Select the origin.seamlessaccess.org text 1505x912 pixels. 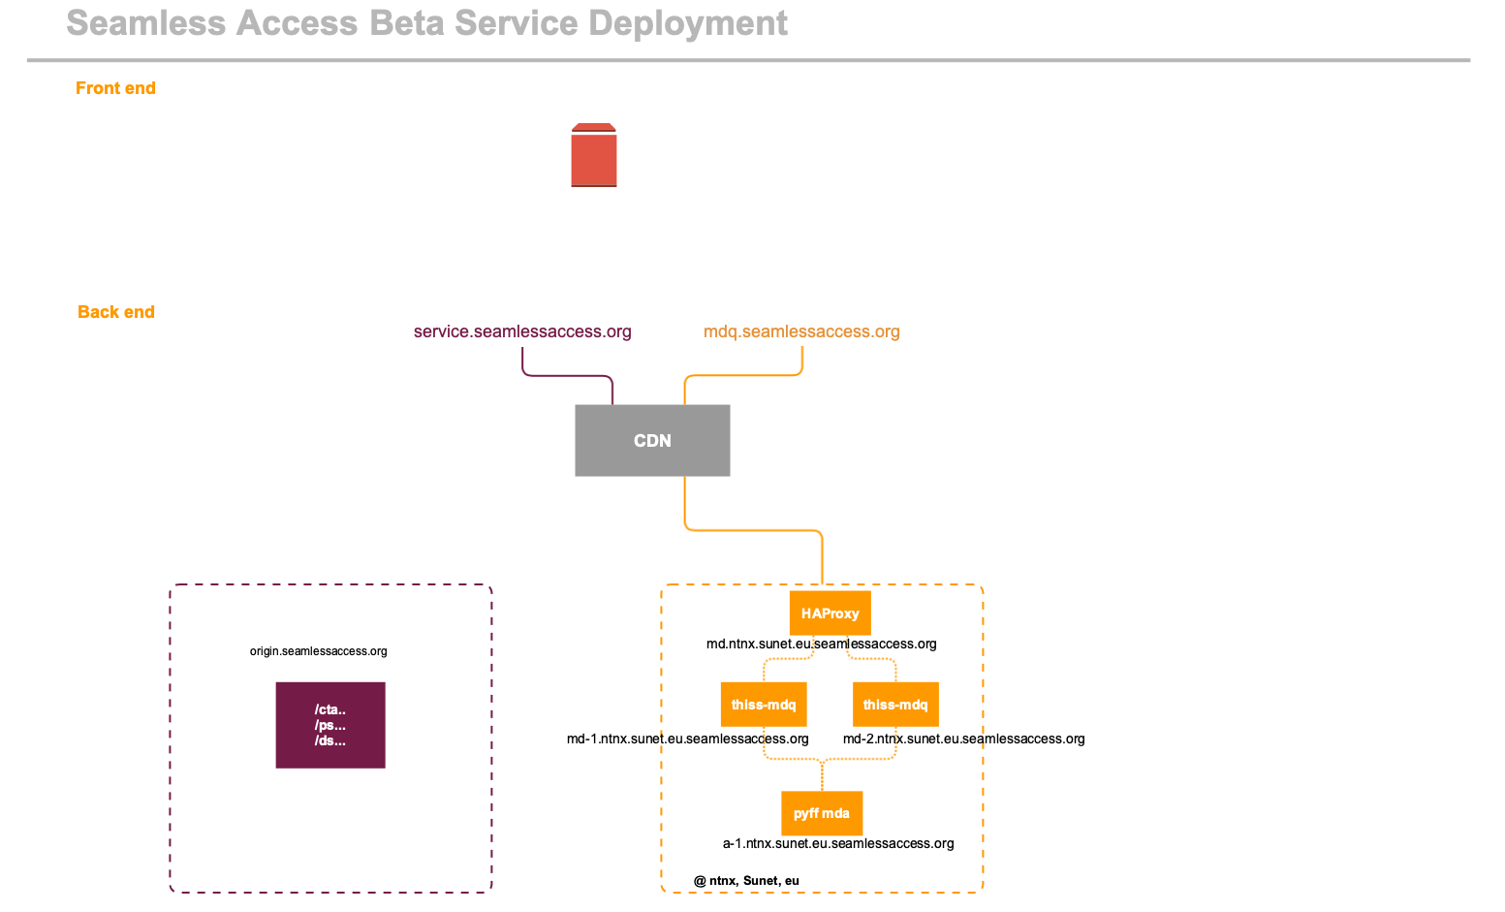319,651
